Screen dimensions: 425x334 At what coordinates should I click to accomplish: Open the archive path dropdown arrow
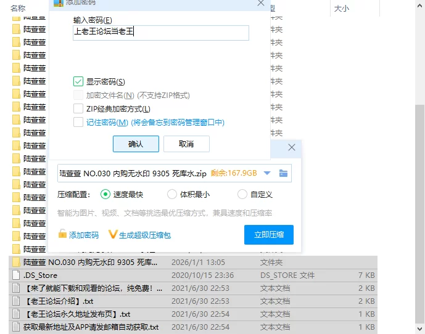(x=267, y=173)
